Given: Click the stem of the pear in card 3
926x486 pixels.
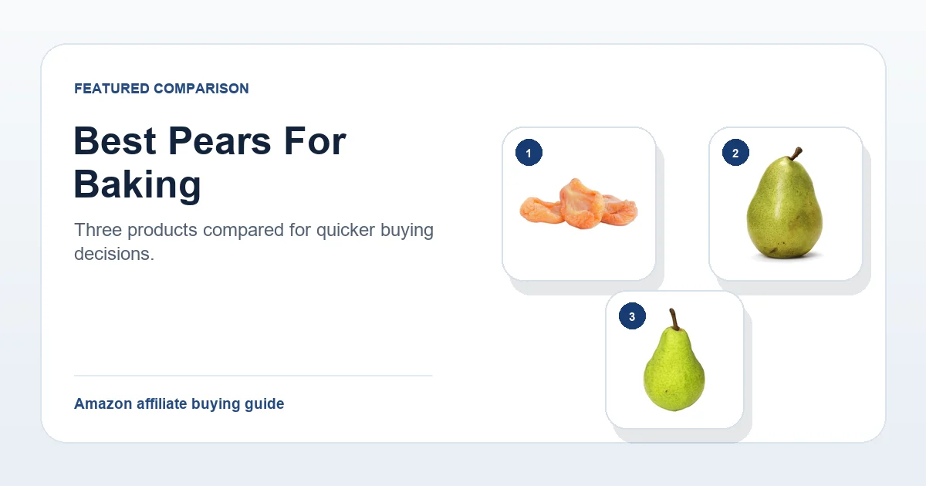Looking at the screenshot, I should (674, 319).
